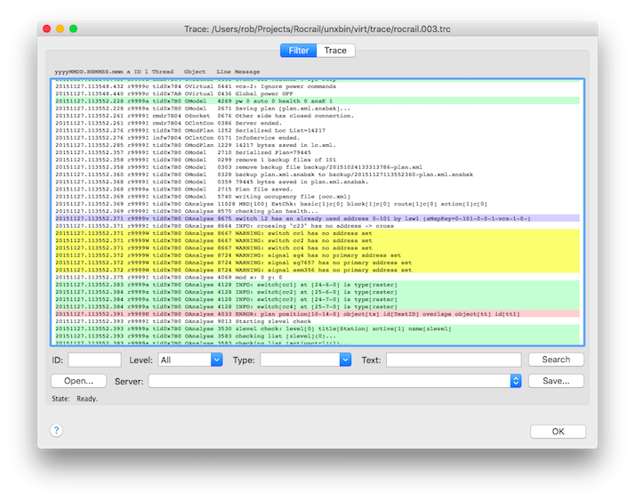Click the Search button
635x502 pixels.
(556, 360)
